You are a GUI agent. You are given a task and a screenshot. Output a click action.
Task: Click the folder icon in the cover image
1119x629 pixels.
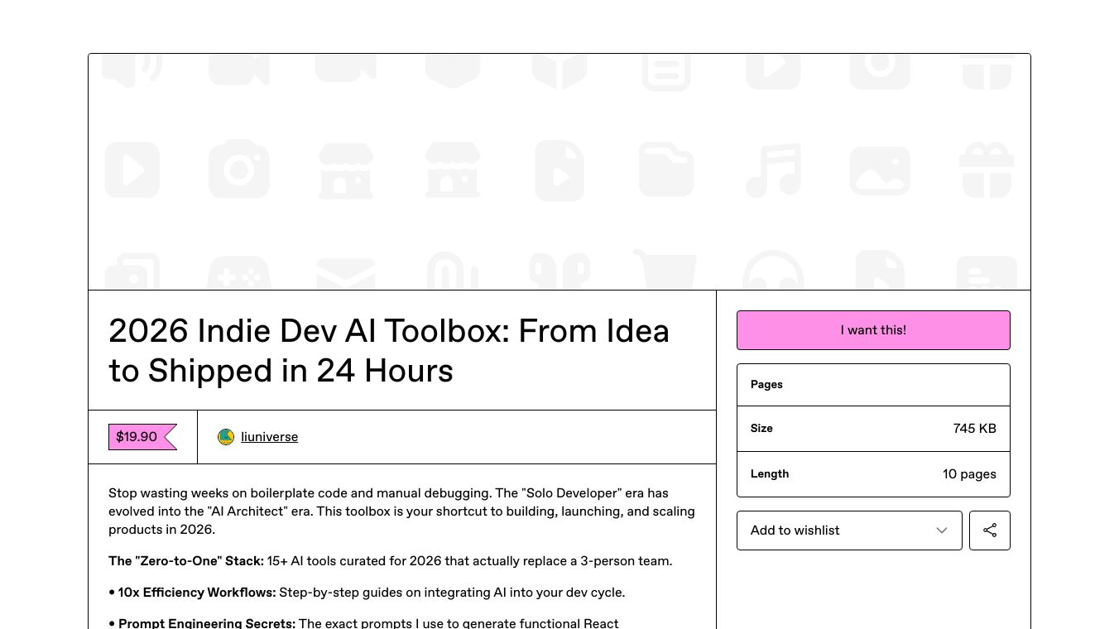point(666,170)
